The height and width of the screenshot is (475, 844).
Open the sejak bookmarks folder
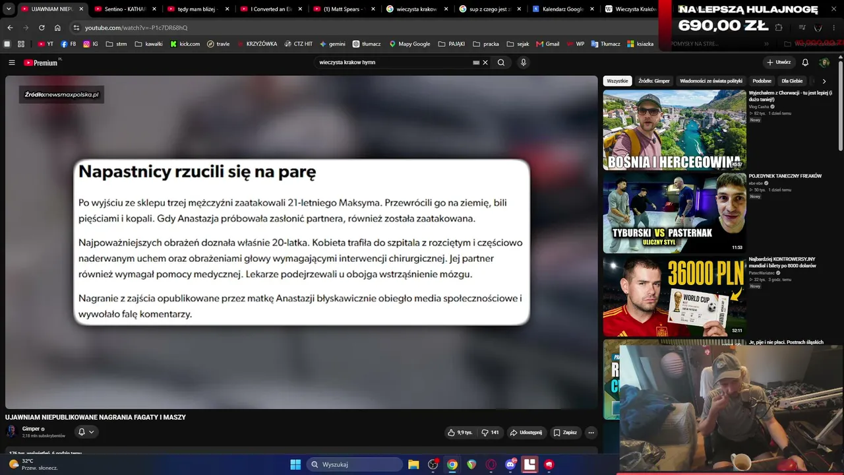(518, 44)
